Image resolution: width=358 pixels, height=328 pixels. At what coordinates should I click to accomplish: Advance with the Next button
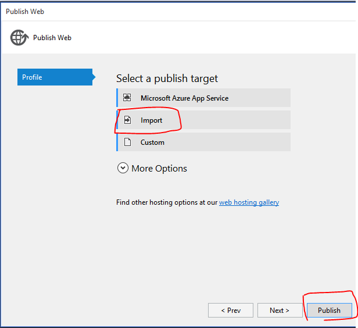pyautogui.click(x=280, y=311)
